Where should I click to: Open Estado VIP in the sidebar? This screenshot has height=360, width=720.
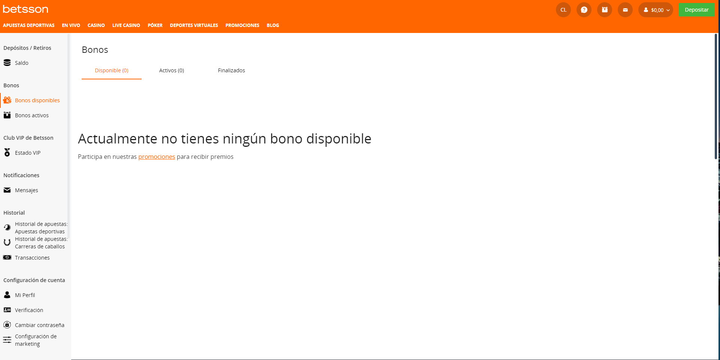28,153
